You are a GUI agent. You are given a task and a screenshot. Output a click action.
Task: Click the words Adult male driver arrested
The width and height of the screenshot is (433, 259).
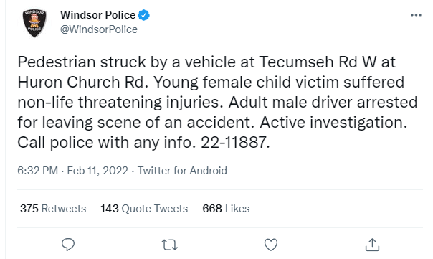323,103
